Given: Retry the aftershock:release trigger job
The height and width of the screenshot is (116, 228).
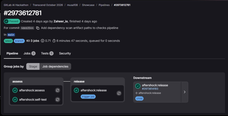Looking at the screenshot, I should pos(119,93).
